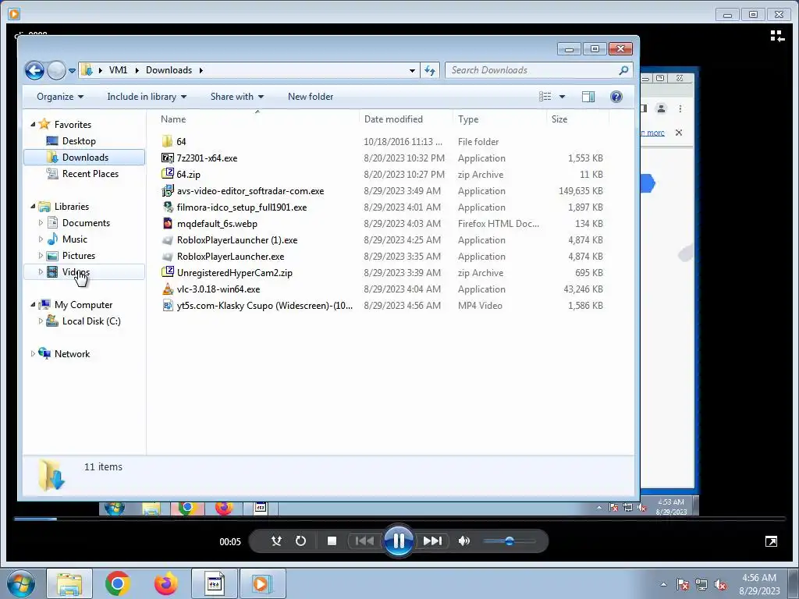
Task: Open Explorer help icon
Action: pyautogui.click(x=616, y=97)
